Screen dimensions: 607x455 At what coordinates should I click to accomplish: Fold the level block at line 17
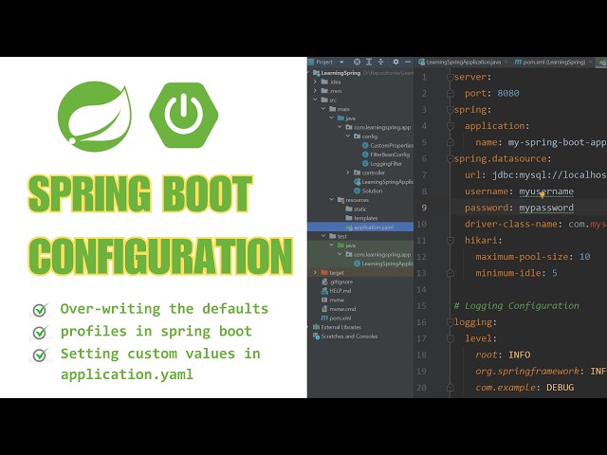451,339
